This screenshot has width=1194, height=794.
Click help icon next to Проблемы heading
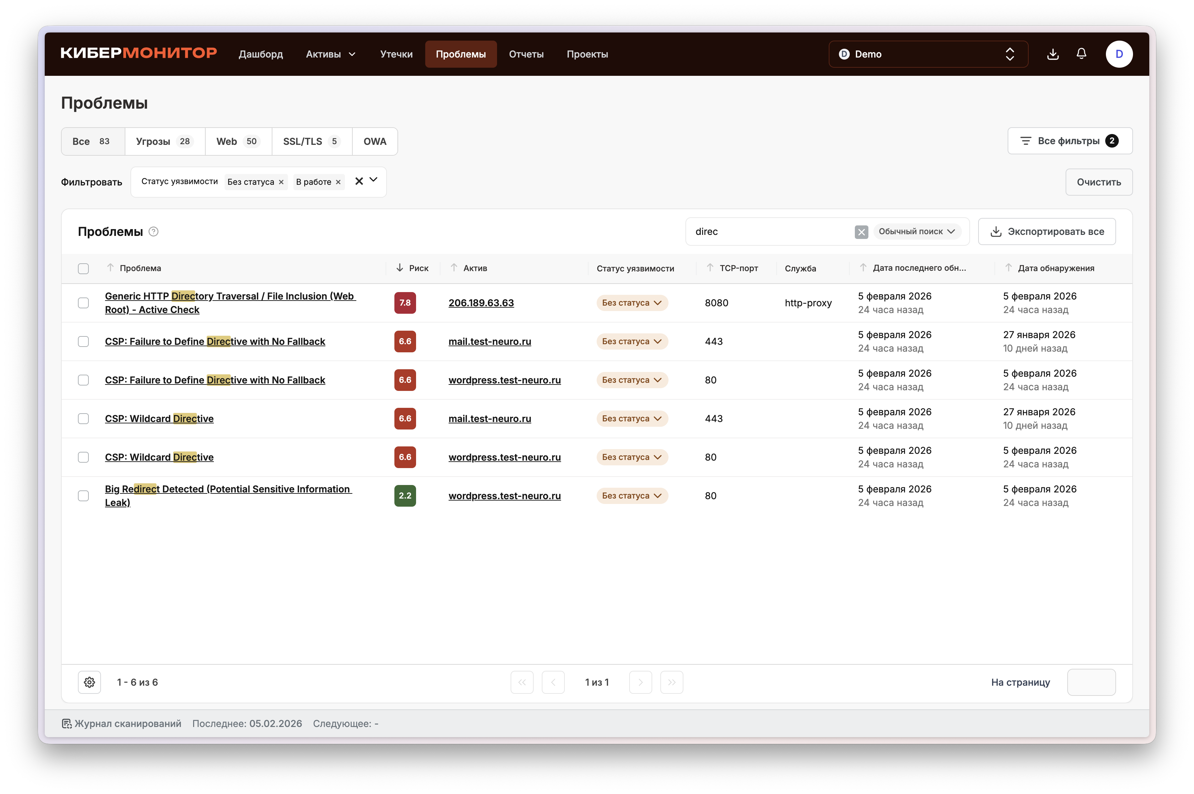(x=153, y=231)
